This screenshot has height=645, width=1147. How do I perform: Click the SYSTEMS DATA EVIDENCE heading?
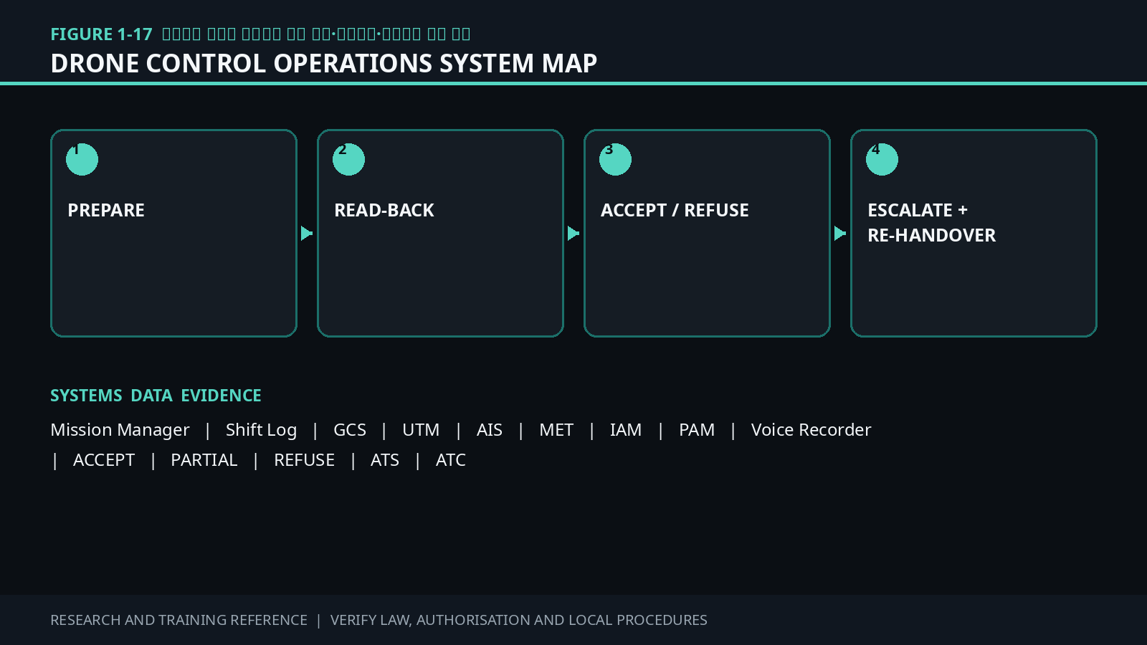(156, 396)
